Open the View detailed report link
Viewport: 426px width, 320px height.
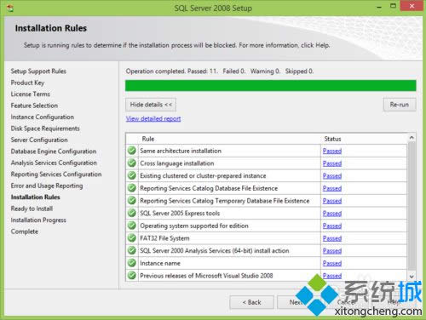click(x=153, y=118)
